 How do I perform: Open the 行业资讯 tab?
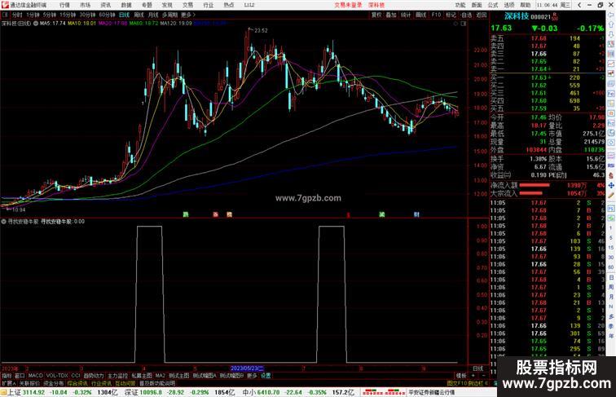point(101,383)
